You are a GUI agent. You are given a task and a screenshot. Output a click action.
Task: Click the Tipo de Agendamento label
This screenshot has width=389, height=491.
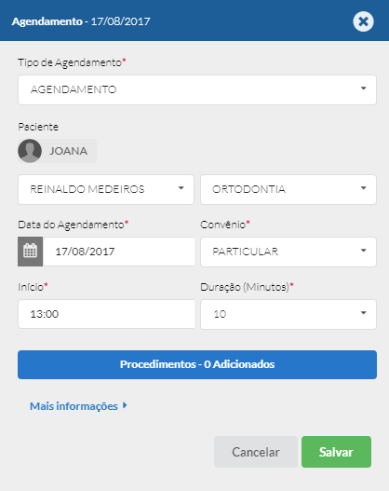point(72,62)
